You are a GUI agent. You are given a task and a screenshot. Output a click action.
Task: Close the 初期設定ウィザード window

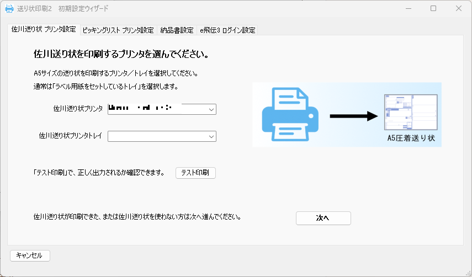458,8
